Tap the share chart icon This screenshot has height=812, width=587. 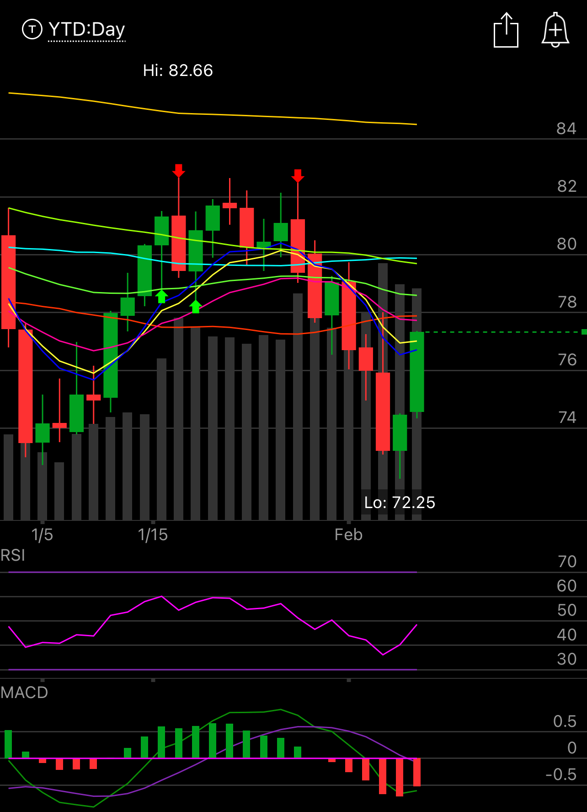click(x=506, y=30)
